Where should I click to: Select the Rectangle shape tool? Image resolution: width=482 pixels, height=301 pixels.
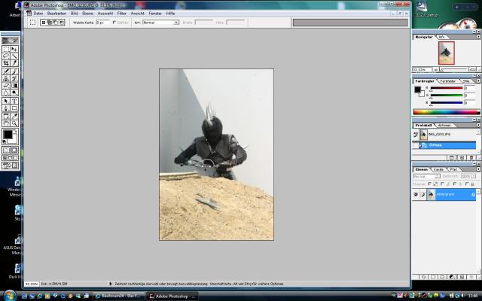pyautogui.click(x=14, y=108)
